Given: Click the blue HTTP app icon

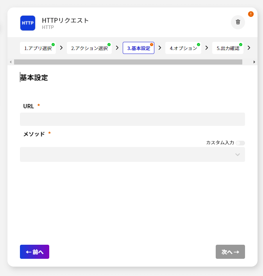Looking at the screenshot, I should tap(28, 23).
